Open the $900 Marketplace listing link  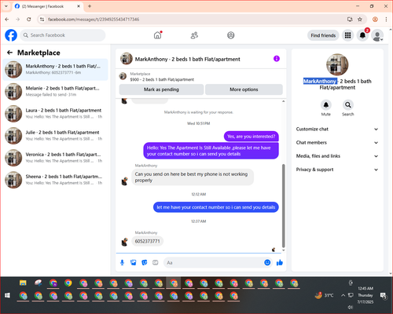[x=162, y=79]
